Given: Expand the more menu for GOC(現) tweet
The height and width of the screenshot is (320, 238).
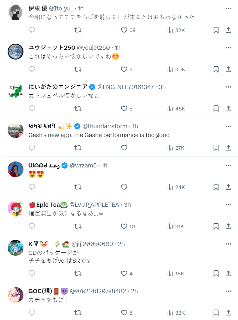Looking at the screenshot, I should [x=228, y=291].
